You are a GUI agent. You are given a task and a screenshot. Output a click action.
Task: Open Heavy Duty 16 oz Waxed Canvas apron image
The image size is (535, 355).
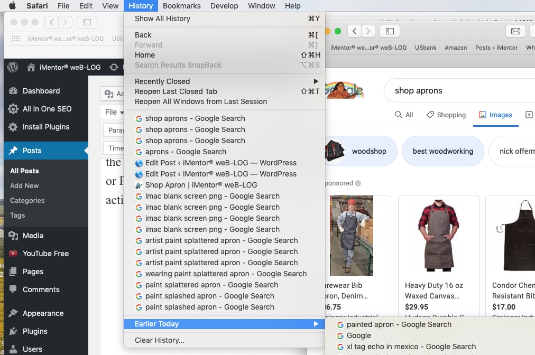click(x=439, y=236)
